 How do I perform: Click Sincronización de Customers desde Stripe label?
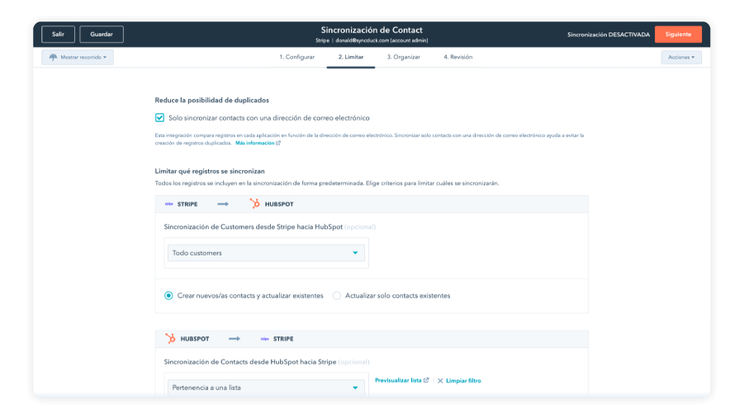[x=253, y=227]
